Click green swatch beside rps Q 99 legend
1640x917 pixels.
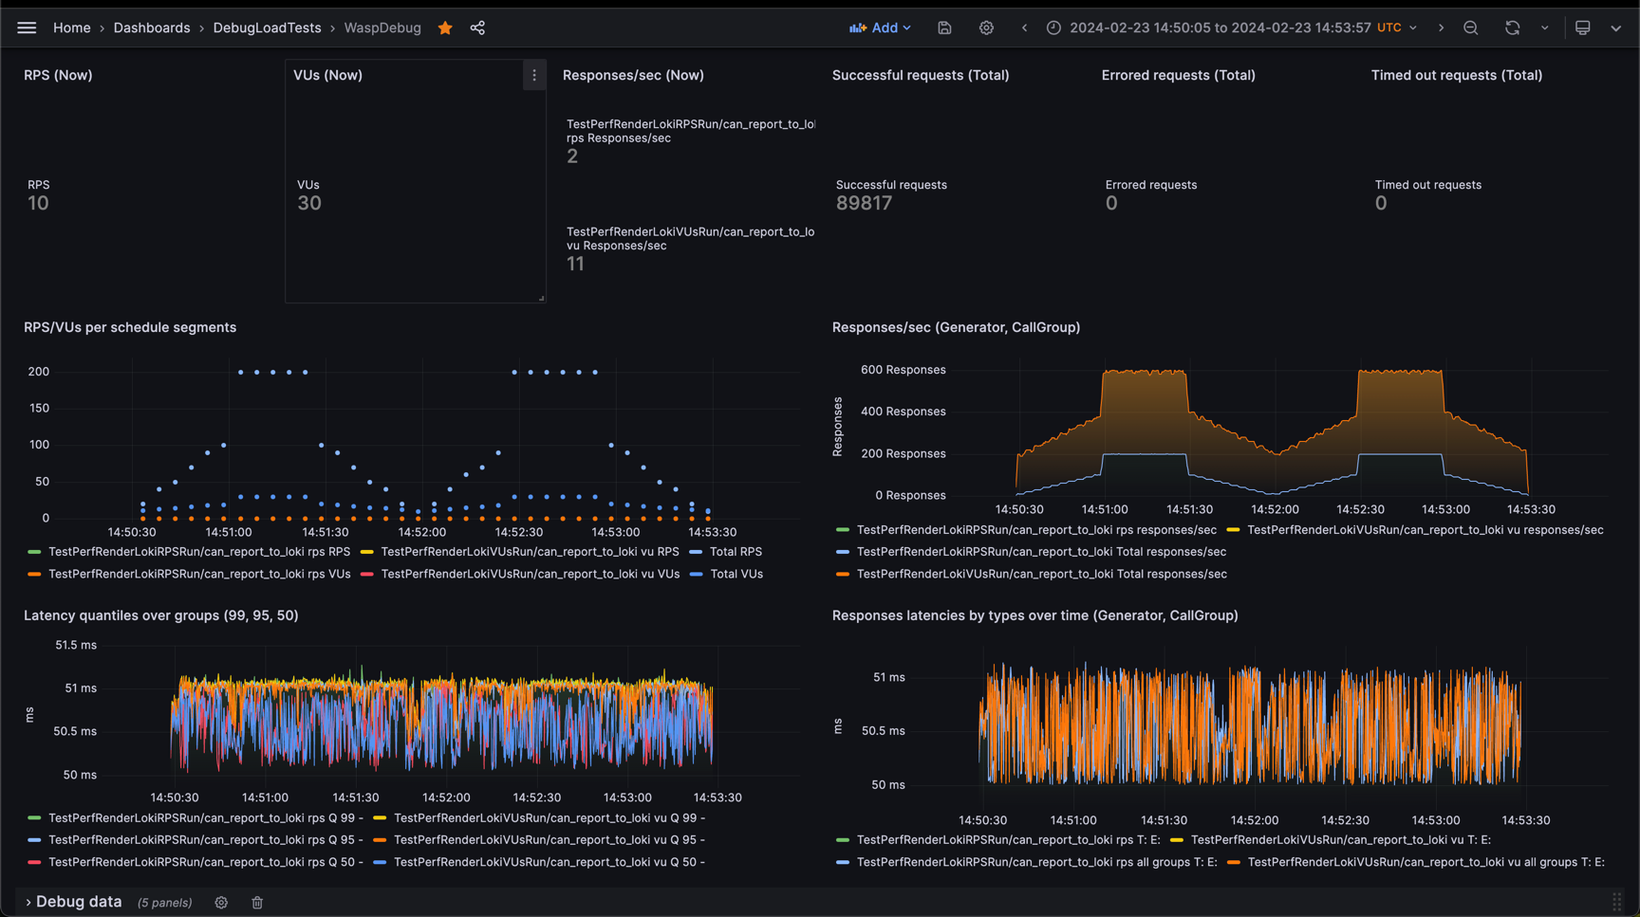tap(34, 817)
